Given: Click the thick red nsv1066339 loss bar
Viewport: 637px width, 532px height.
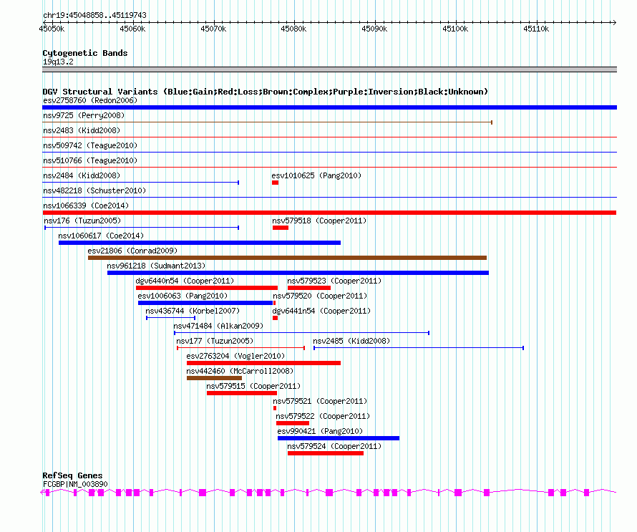Looking at the screenshot, I should 329,213.
